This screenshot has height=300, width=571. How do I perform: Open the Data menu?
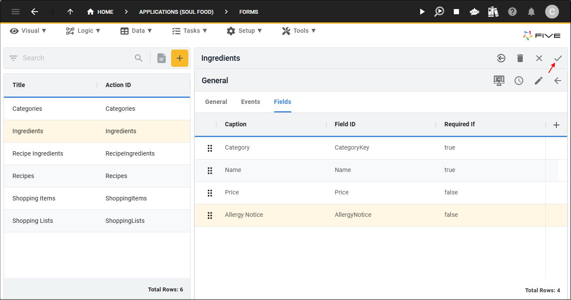coord(136,31)
